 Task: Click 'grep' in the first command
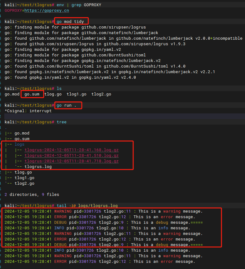pos(77,5)
